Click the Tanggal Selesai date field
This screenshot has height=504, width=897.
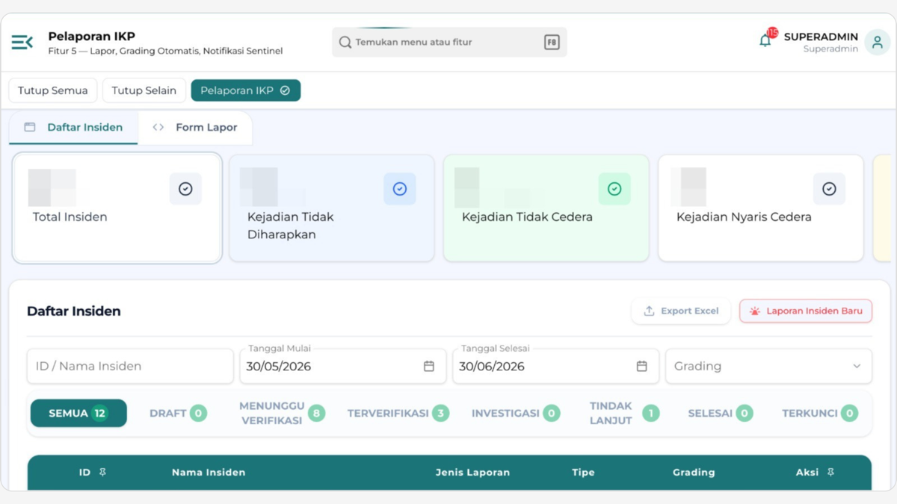point(555,367)
